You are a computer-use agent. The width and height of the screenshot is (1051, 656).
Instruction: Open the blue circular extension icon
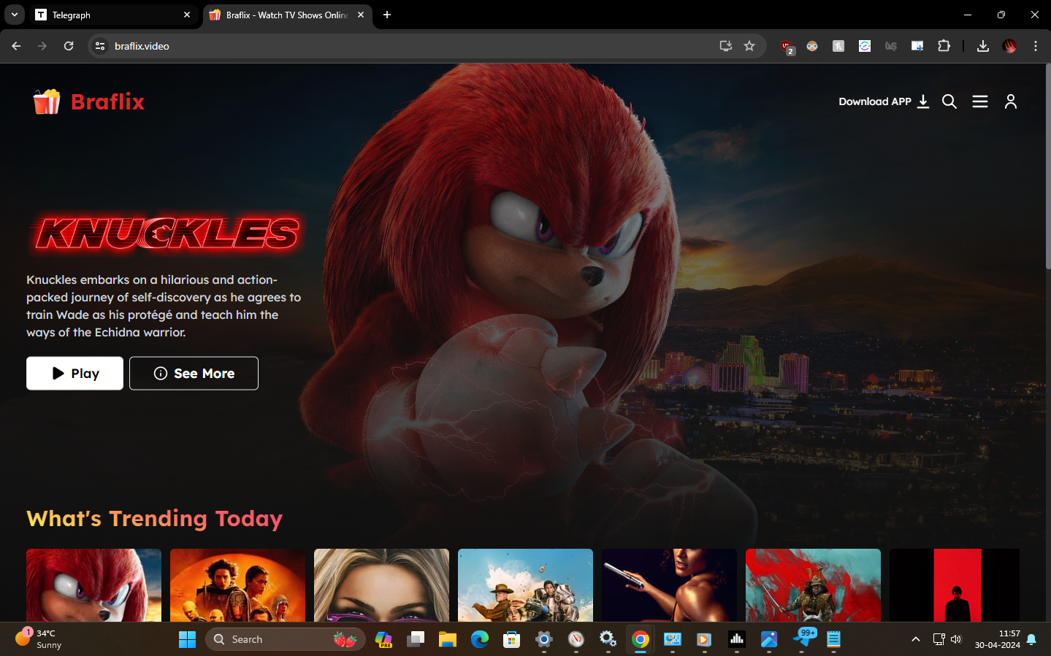[865, 46]
